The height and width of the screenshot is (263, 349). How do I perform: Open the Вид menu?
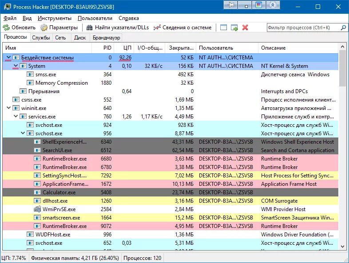pos(27,18)
